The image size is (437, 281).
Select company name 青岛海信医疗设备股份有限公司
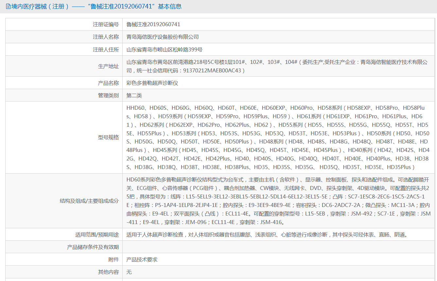point(163,37)
